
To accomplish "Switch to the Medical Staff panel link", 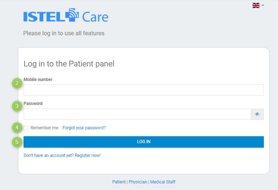I will [163, 182].
